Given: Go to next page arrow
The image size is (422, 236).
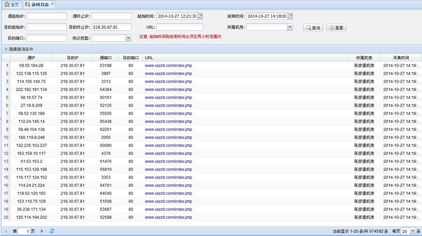Looking at the screenshot, I should click(42, 231).
